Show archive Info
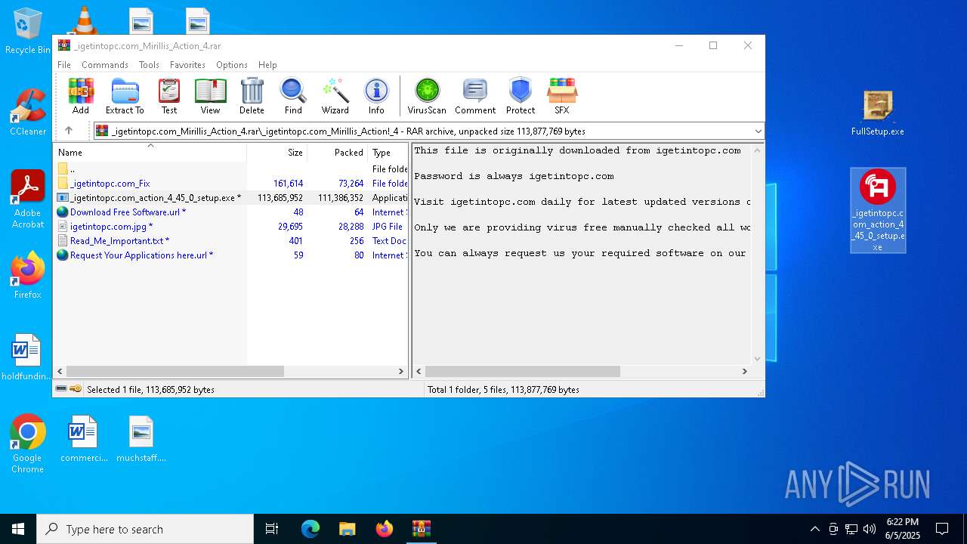 [x=376, y=96]
